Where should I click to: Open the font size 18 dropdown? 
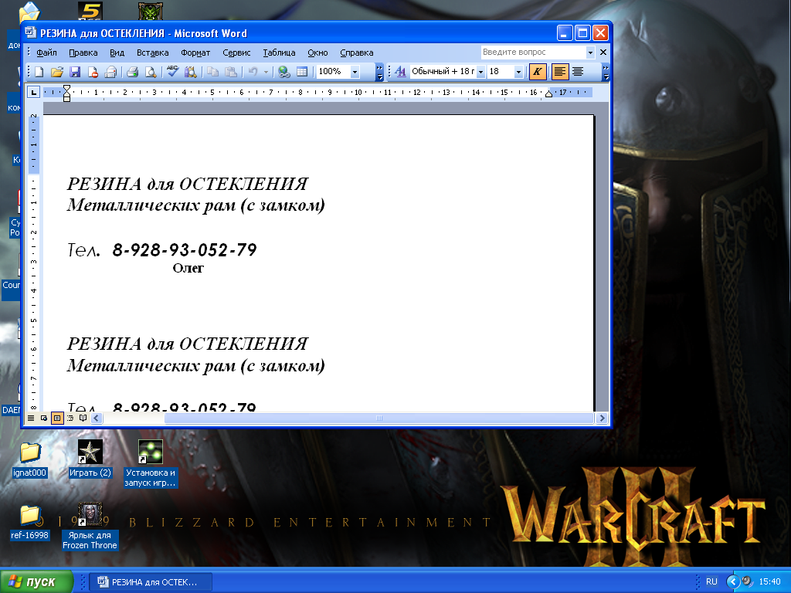(518, 72)
